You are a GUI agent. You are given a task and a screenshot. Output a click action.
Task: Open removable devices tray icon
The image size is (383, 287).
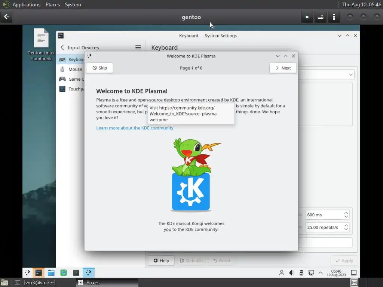click(301, 272)
